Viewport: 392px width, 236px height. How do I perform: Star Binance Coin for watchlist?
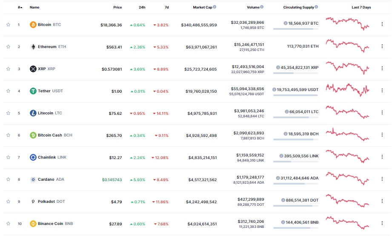click(x=8, y=224)
